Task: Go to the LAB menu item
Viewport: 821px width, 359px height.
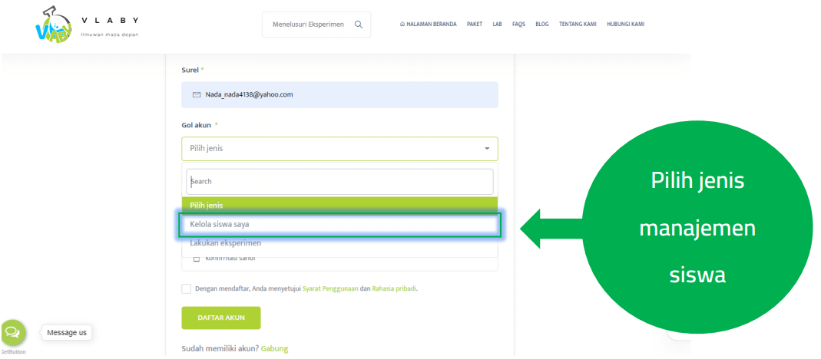Action: click(x=497, y=25)
